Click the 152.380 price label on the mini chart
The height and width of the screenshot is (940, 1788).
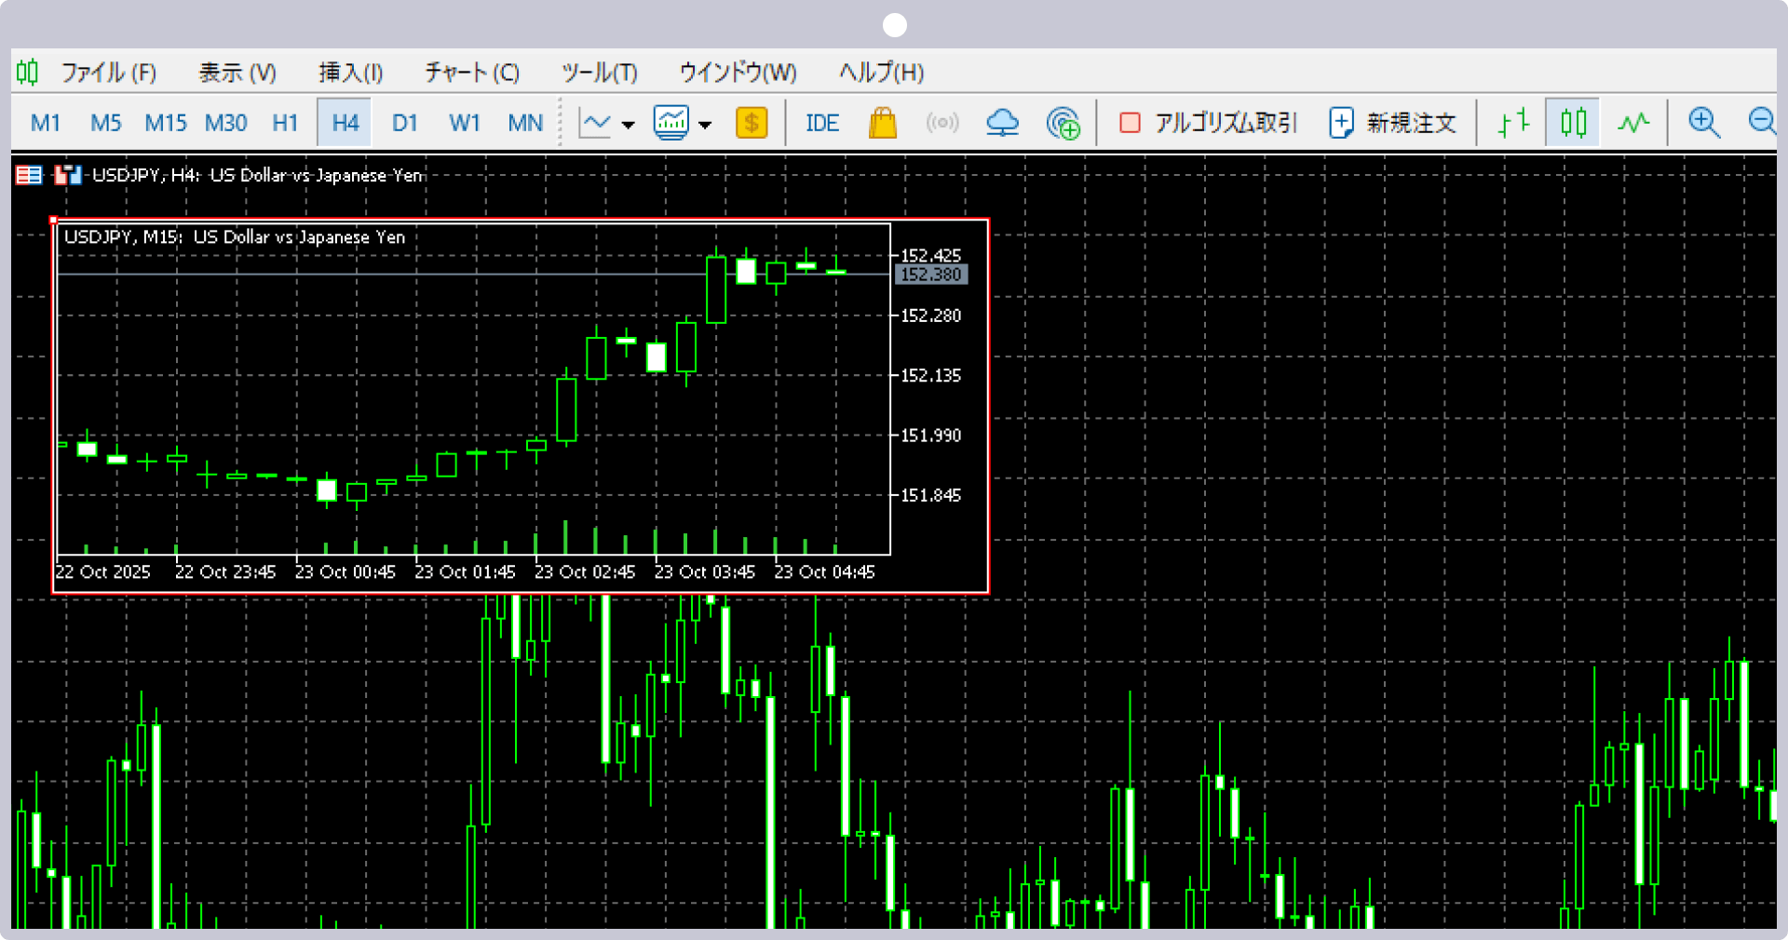click(930, 275)
